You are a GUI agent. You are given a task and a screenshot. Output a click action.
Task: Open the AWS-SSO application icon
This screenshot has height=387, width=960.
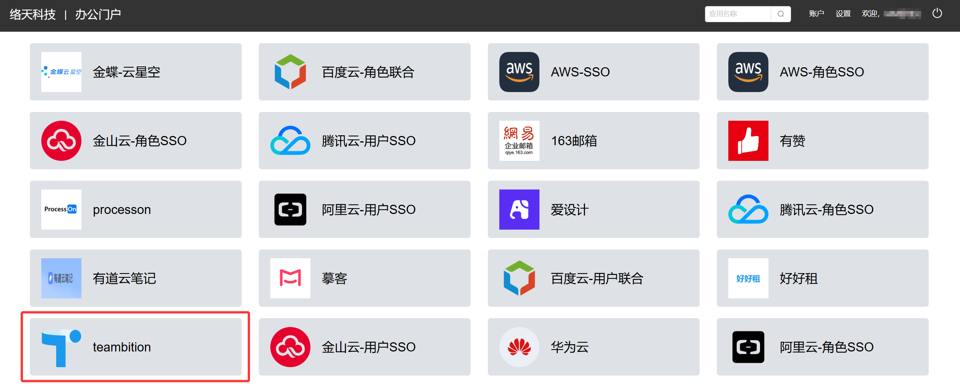(519, 72)
